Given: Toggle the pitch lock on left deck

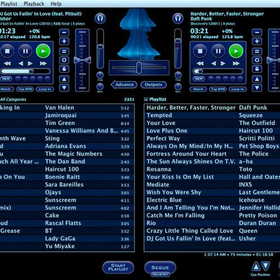Looking at the screenshot, I should coord(64,69).
